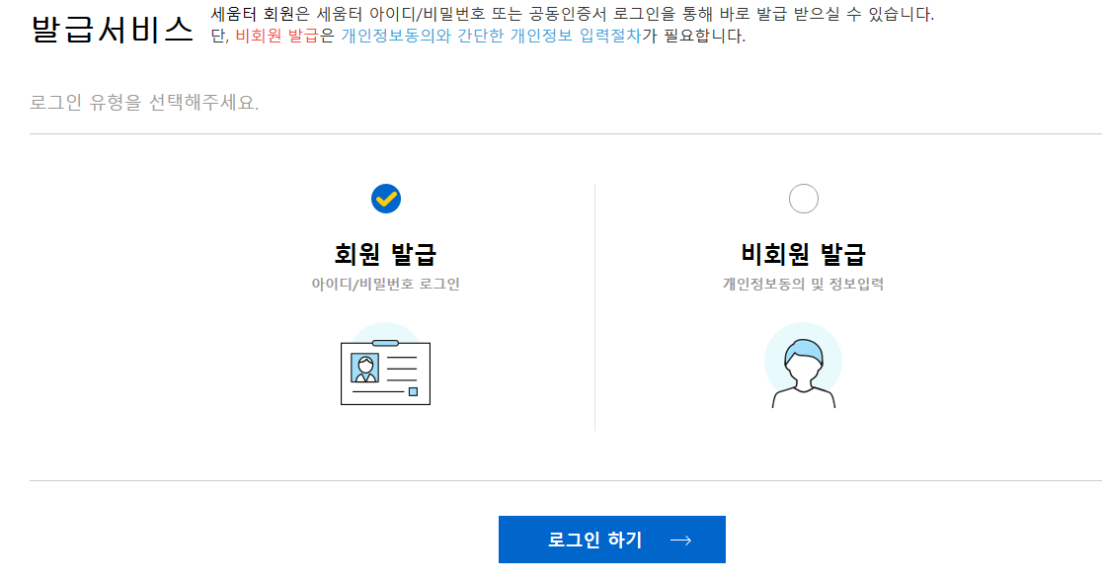Click the 개인정보동의 및 정보입력 subtitle
Image resolution: width=1102 pixels, height=583 pixels.
coord(804,285)
